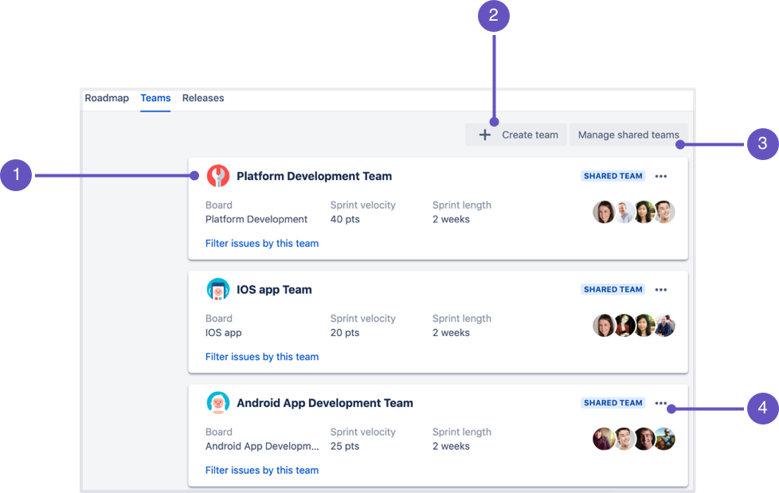Image resolution: width=779 pixels, height=493 pixels.
Task: Open Filter issues by this team on Platform Development
Action: (x=262, y=243)
